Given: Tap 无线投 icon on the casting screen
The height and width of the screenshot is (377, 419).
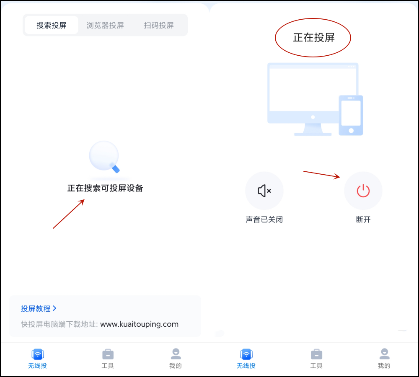Looking at the screenshot, I should (x=246, y=354).
